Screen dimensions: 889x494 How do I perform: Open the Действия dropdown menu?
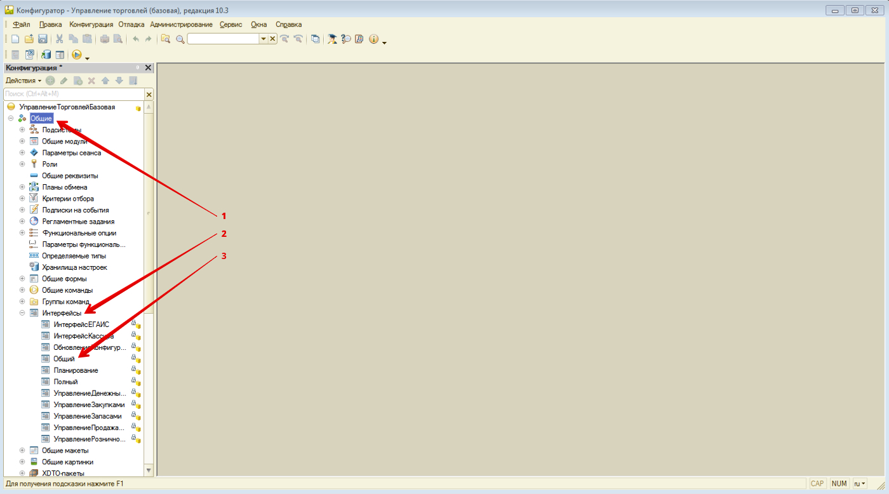tap(23, 81)
